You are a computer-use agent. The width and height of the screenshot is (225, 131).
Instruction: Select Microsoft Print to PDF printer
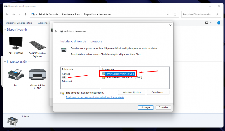point(37,79)
